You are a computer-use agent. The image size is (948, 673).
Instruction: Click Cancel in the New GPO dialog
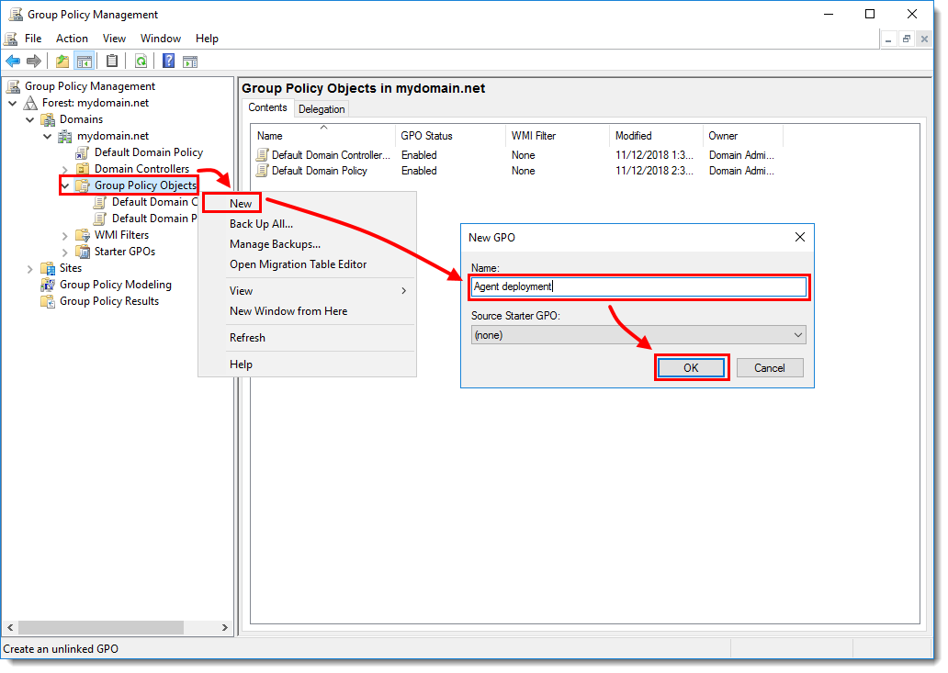coord(769,367)
